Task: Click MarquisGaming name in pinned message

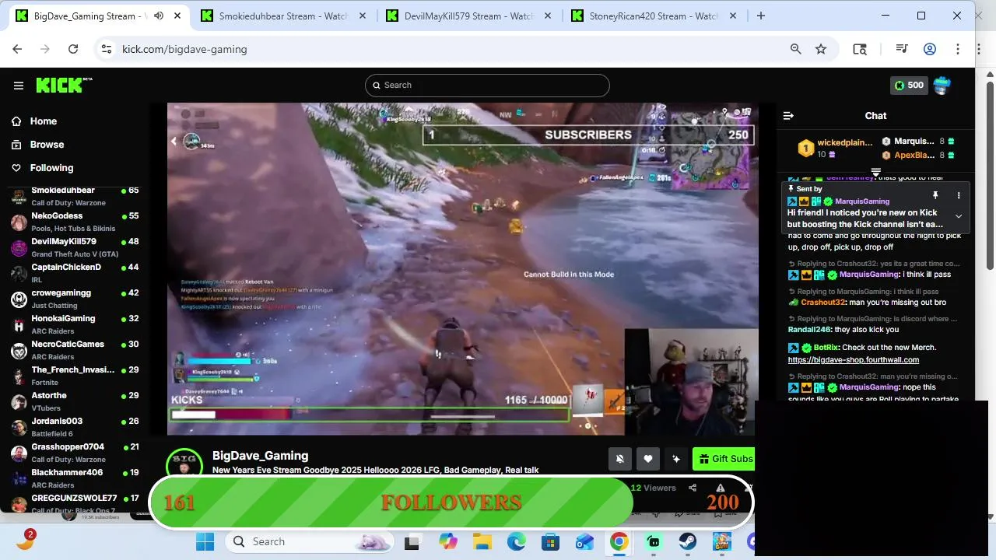Action: pyautogui.click(x=862, y=201)
